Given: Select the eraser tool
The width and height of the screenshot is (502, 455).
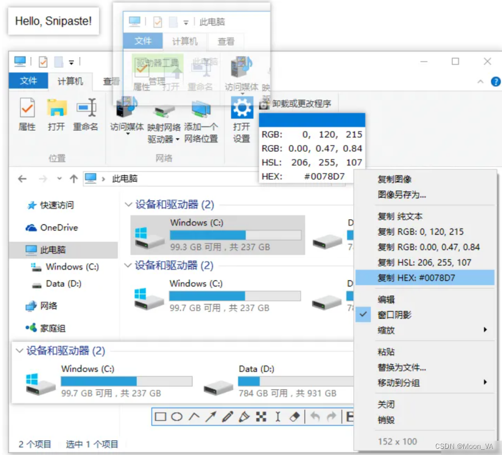Looking at the screenshot, I should pos(294,417).
